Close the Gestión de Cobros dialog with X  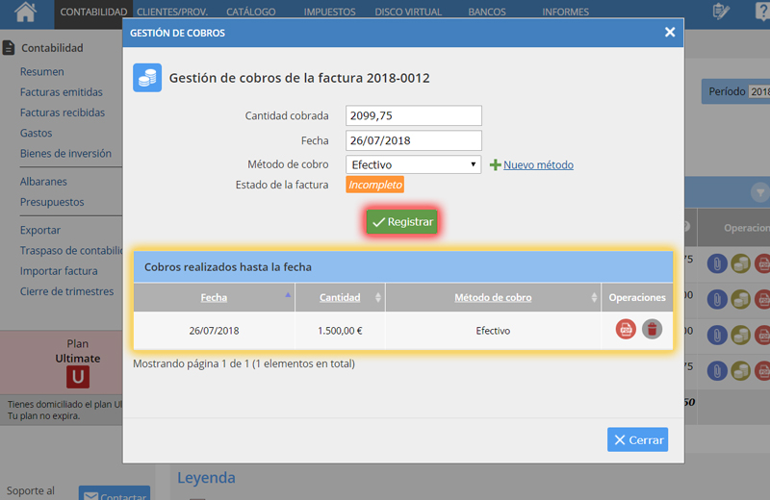[x=670, y=32]
